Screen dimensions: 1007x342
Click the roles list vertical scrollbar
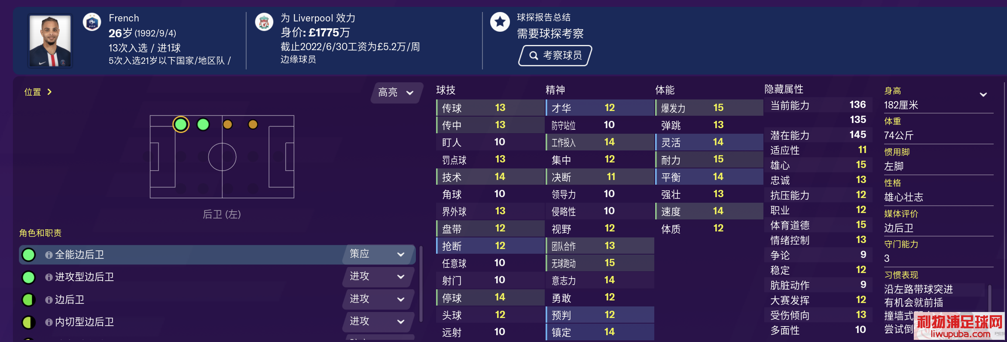tap(421, 283)
